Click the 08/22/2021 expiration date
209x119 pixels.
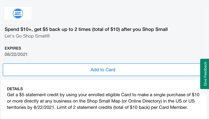pyautogui.click(x=16, y=54)
